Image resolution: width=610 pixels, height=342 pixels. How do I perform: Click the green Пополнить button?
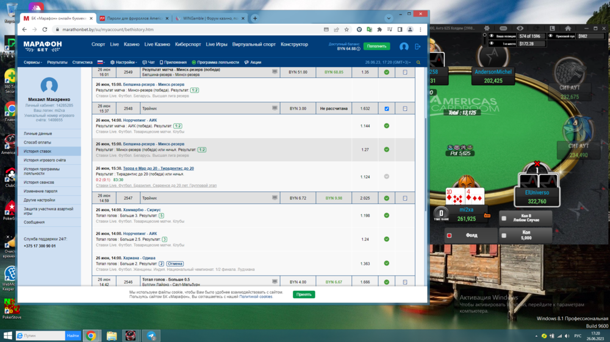point(376,46)
